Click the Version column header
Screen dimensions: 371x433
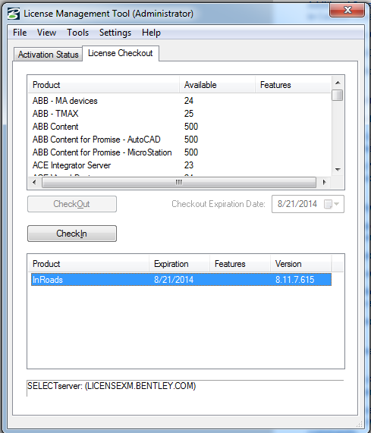tap(300, 264)
